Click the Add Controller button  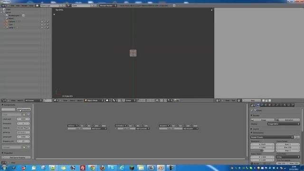142,129
